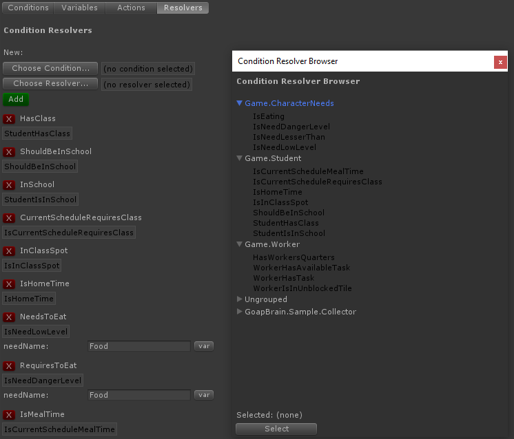Viewport: 514px width, 439px height.
Task: Select WorkerHasTask in the browser
Action: click(284, 278)
